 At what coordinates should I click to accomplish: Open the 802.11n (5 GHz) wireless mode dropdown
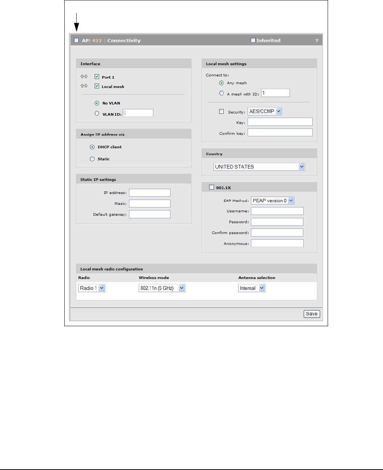162,288
